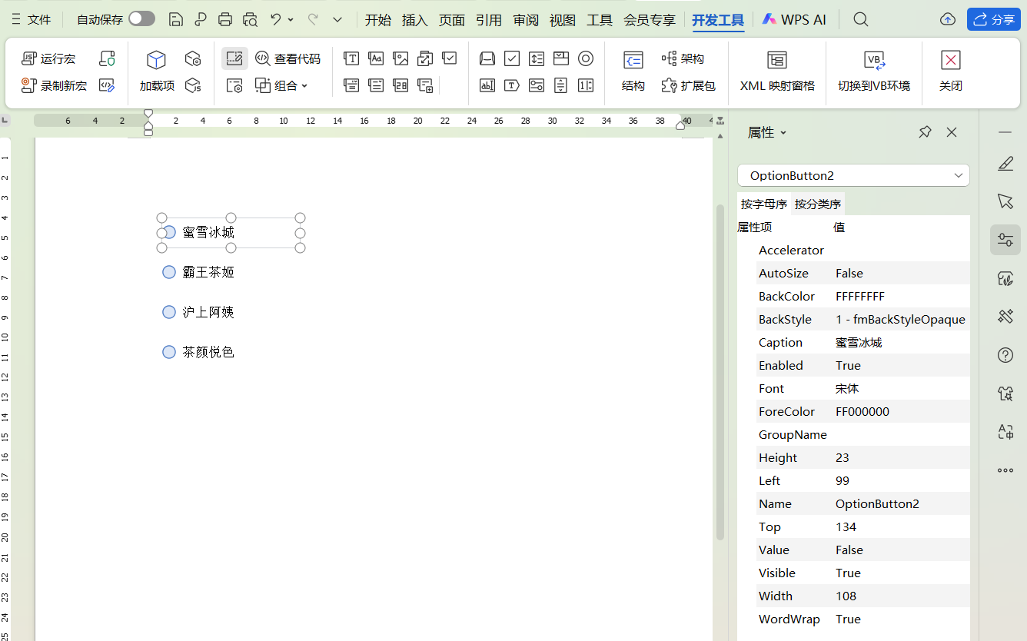Click the 运行宏 run macro icon
The image size is (1027, 641).
(30, 58)
